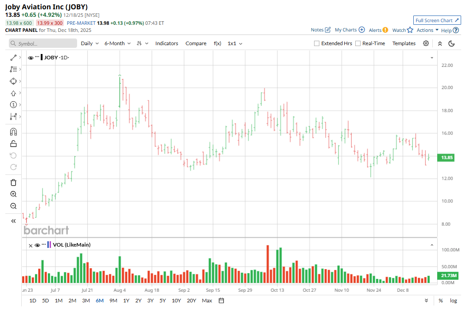This screenshot has width=466, height=309.
Task: Select the trend line drawing tool
Action: coord(13,58)
